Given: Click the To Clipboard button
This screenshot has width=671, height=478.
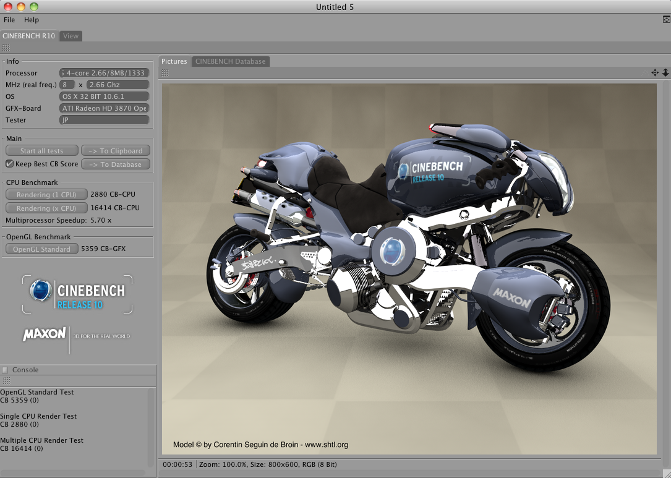Looking at the screenshot, I should pyautogui.click(x=116, y=151).
